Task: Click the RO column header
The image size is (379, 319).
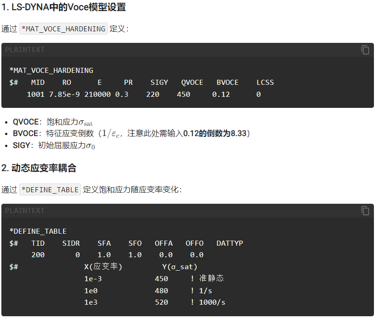Action: tap(67, 83)
